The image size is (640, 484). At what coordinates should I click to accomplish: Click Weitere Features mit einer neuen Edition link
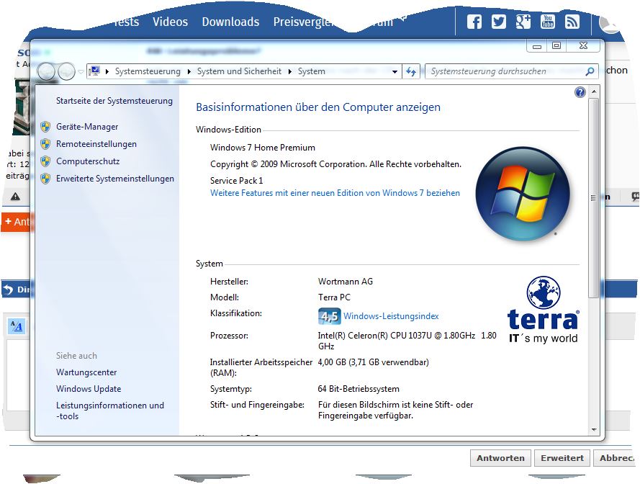click(335, 193)
